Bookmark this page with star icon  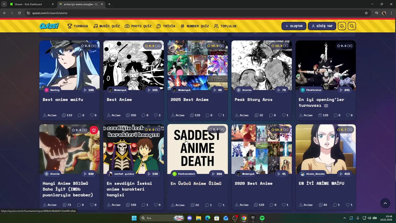(x=366, y=13)
